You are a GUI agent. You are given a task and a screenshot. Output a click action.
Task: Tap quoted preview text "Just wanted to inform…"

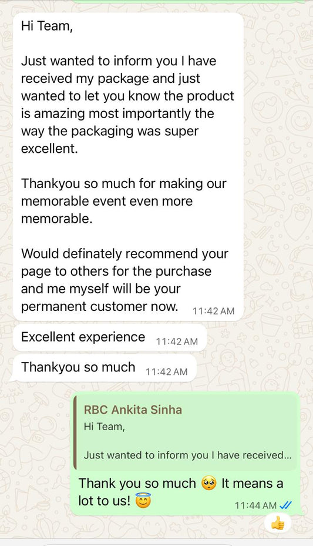[188, 455]
